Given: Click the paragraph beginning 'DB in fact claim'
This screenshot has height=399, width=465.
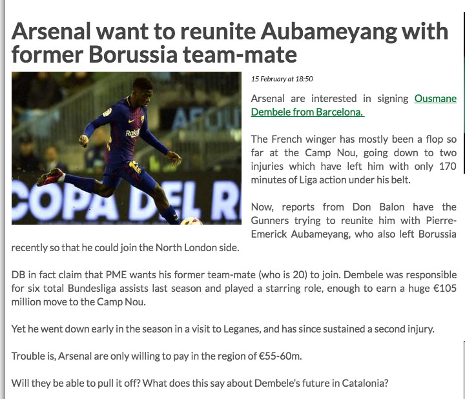Looking at the screenshot, I should pos(234,288).
